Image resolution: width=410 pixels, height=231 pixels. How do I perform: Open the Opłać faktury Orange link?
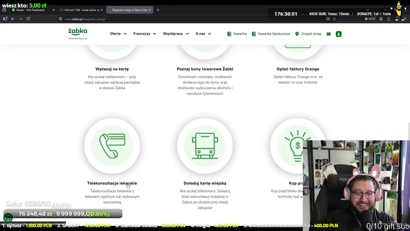(298, 69)
